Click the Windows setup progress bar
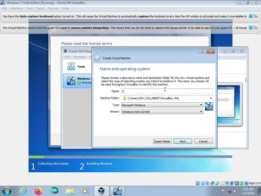 (130, 157)
